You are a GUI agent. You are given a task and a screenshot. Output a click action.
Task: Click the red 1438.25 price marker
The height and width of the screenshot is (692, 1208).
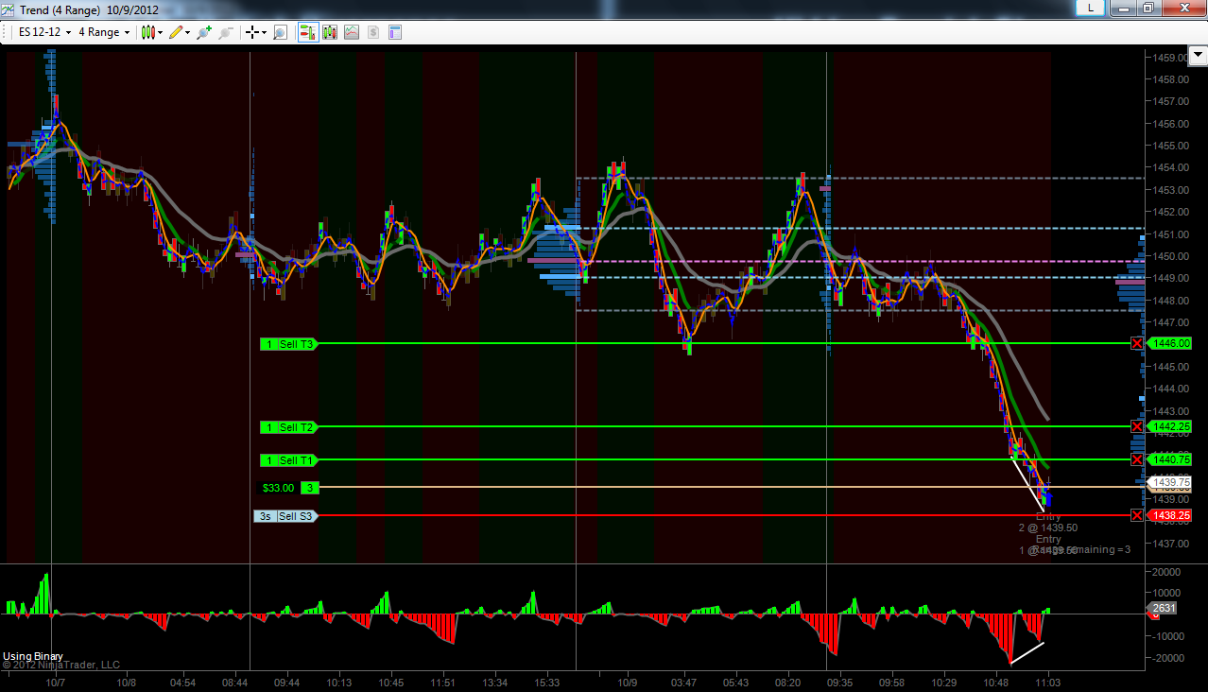click(x=1170, y=515)
